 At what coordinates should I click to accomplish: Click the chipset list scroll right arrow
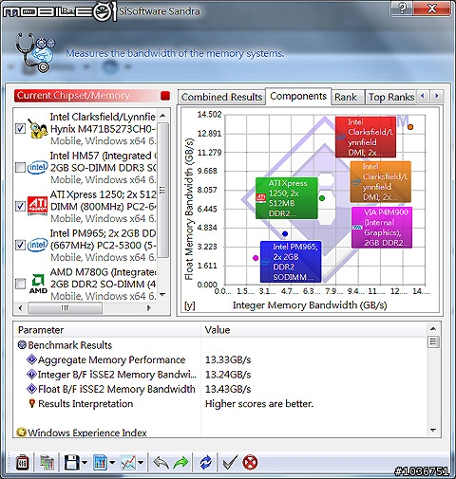coord(149,307)
